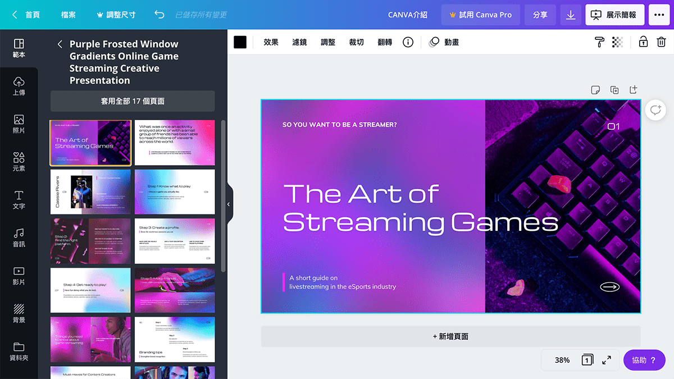Open the black color swatch
Screen dimensions: 674x379
[240, 42]
